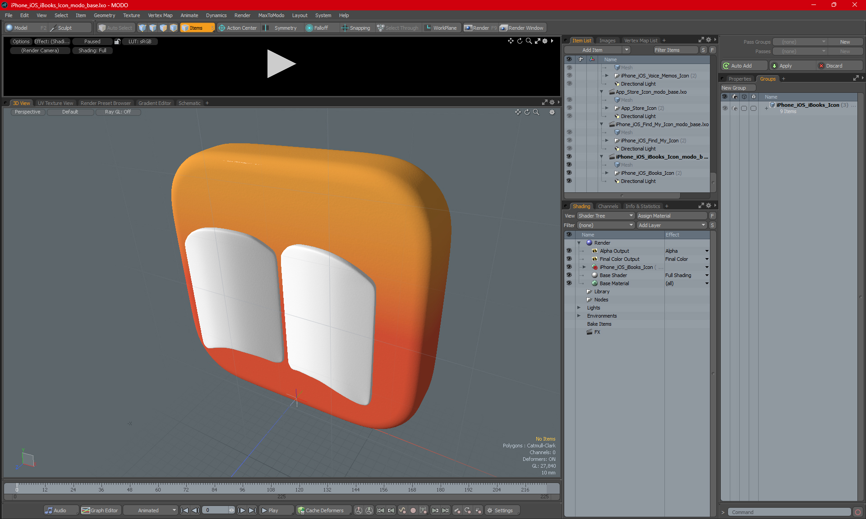Switch to the UV Texture View tab
Screen dimensions: 866x519
point(55,103)
